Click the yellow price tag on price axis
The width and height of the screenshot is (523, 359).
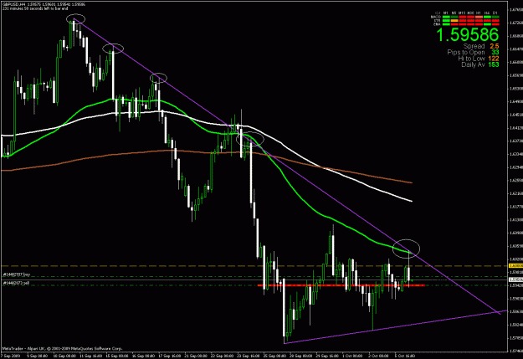pos(515,266)
